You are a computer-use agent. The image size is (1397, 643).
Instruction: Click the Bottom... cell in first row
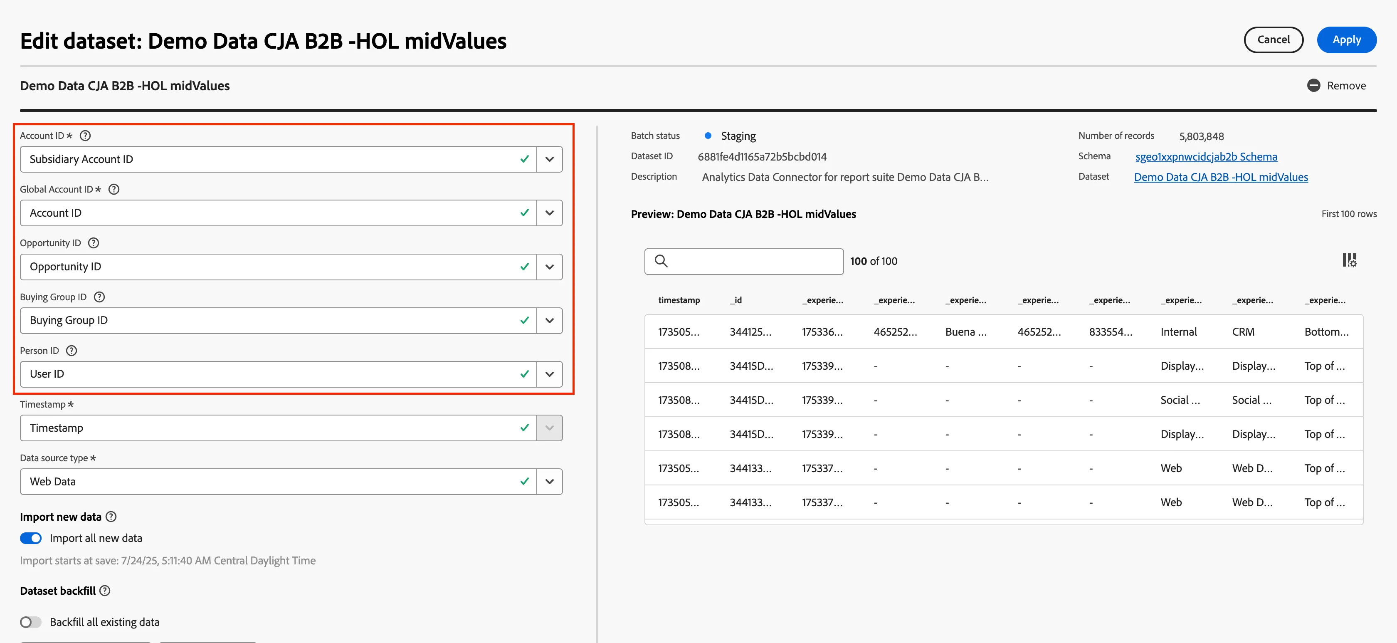pyautogui.click(x=1326, y=331)
